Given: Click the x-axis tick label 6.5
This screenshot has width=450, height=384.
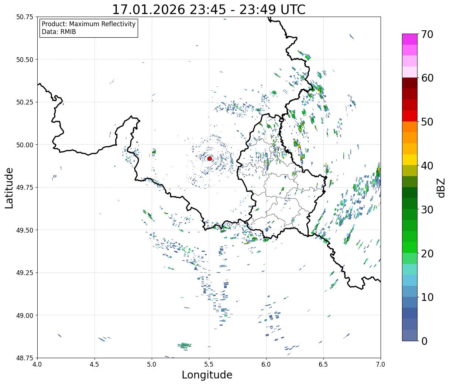Looking at the screenshot, I should coord(323,364).
